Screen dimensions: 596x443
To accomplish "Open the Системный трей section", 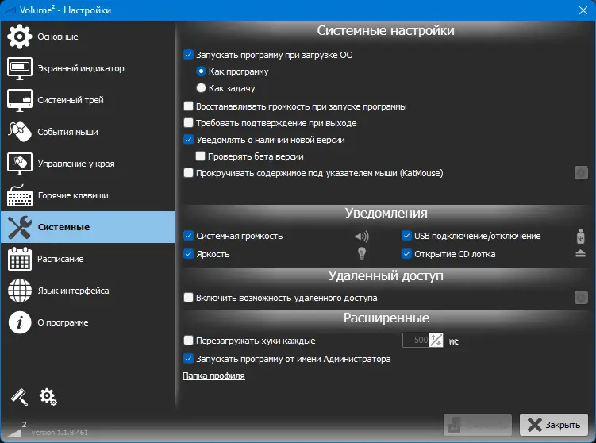I will (x=88, y=100).
